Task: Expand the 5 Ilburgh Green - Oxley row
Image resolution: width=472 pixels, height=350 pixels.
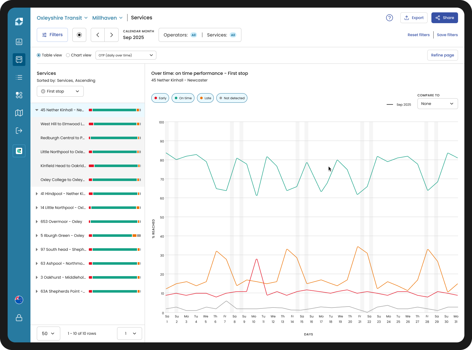Action: pyautogui.click(x=37, y=236)
